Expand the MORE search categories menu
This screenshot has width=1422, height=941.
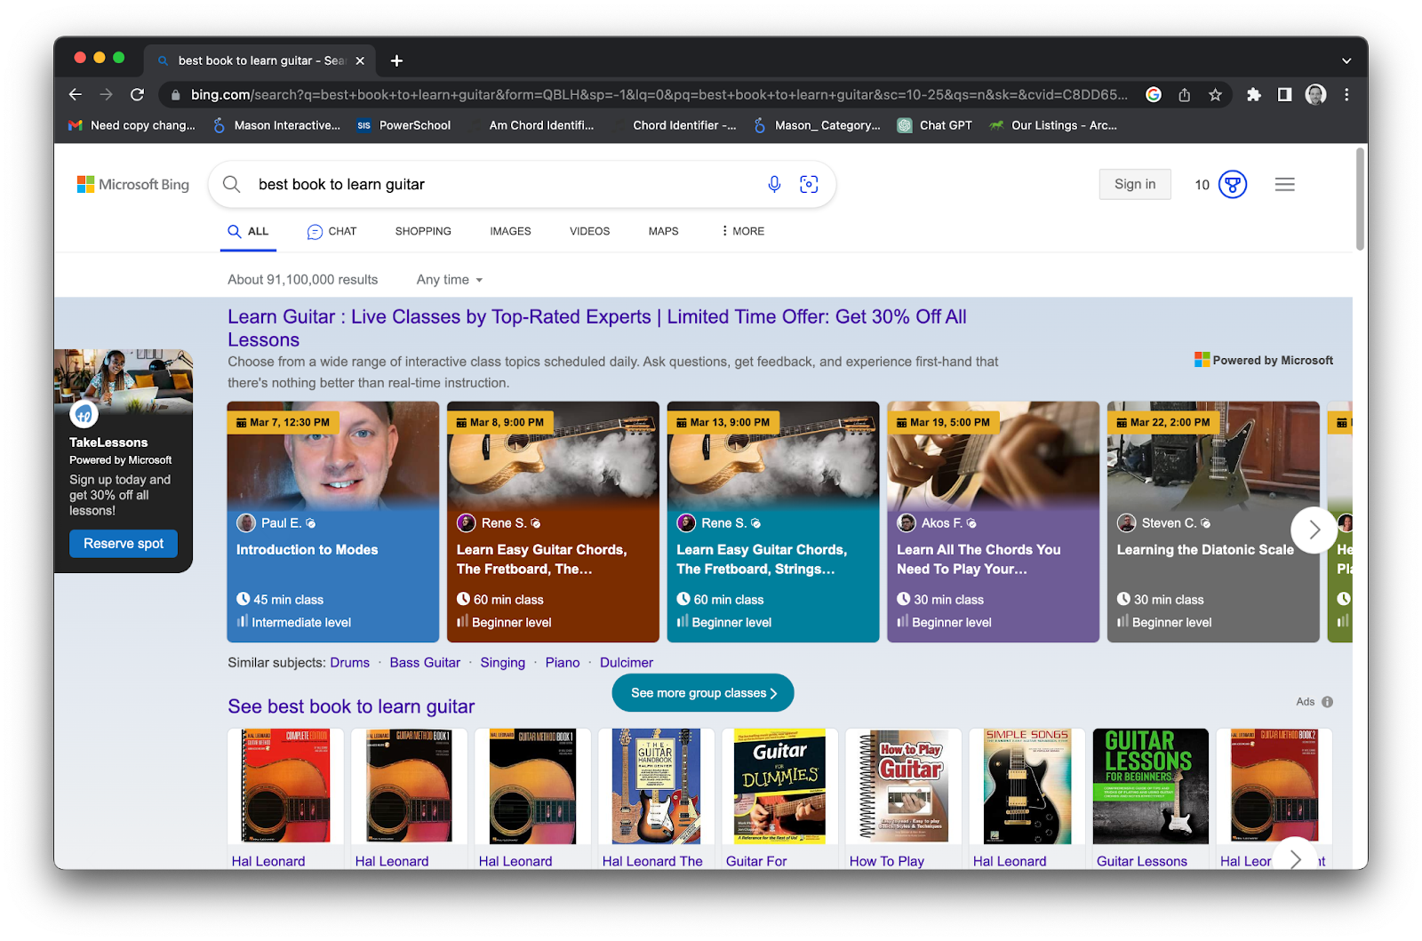tap(743, 231)
